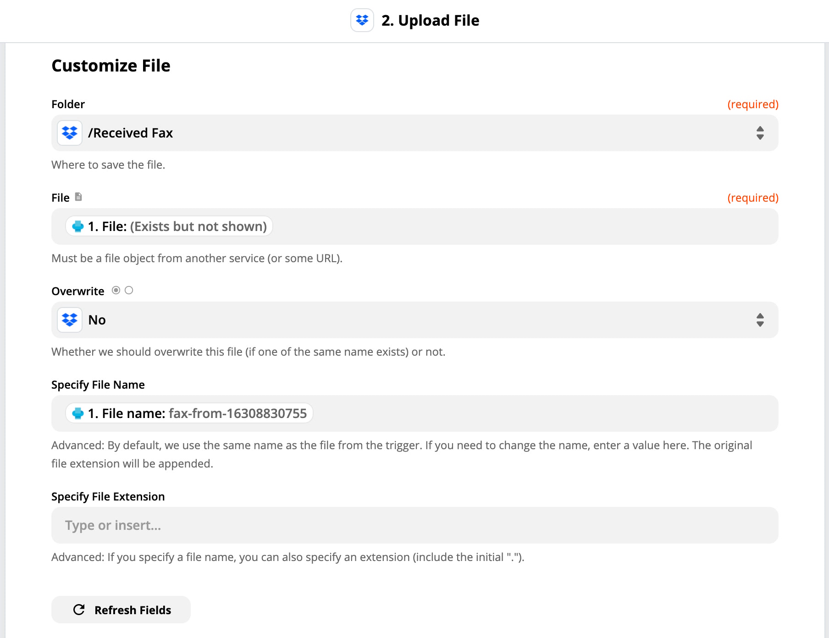The image size is (829, 638).
Task: Select the second Overwrite radio button
Action: click(129, 290)
